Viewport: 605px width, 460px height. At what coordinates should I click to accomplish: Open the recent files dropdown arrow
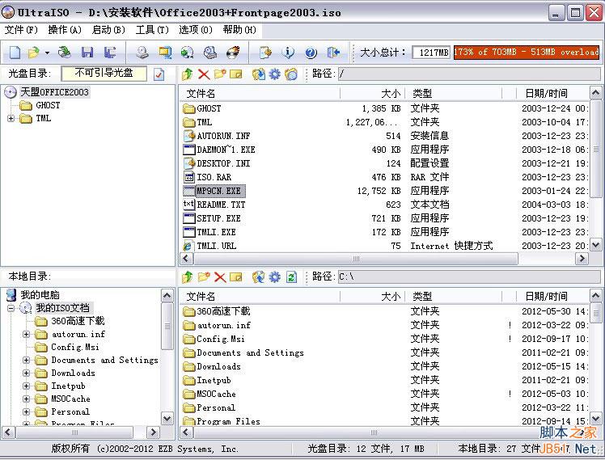coord(47,53)
